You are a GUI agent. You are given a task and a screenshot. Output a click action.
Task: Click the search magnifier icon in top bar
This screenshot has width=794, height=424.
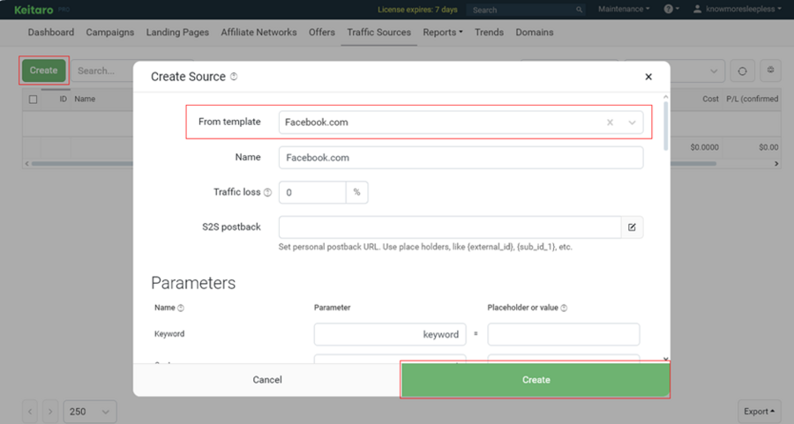click(579, 10)
